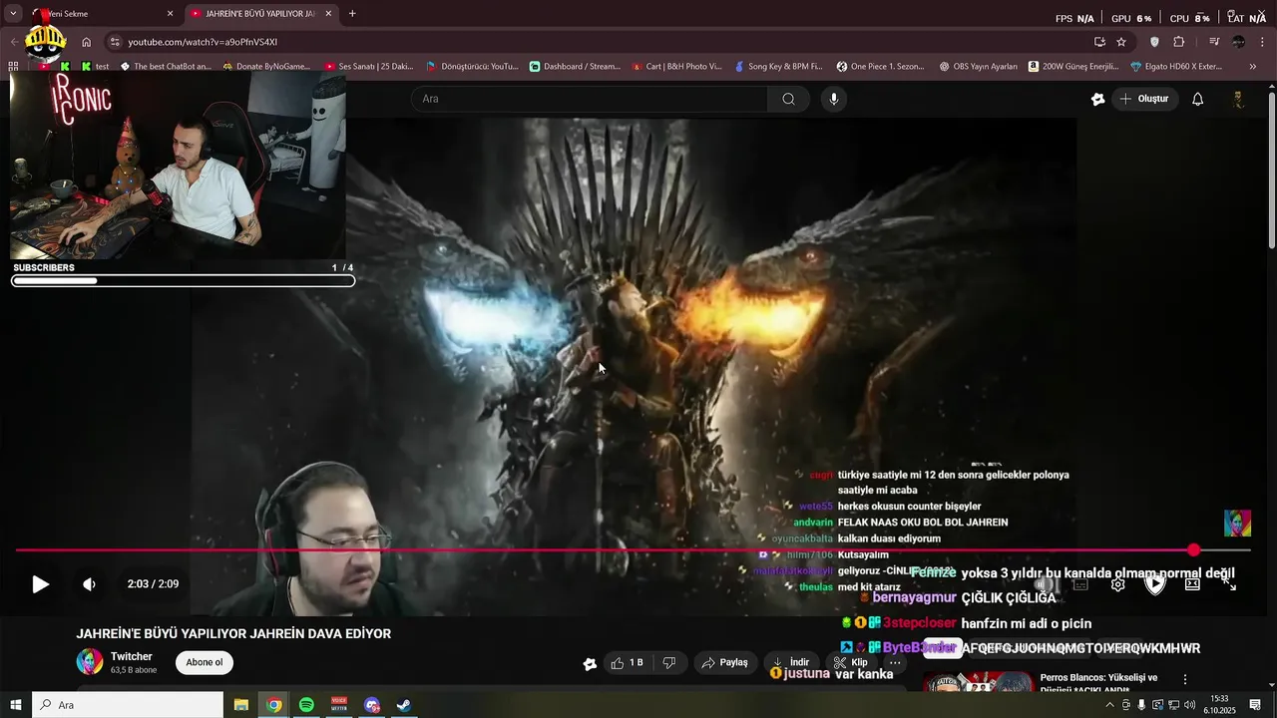Screen dimensions: 1277x718
Task: Open options for Perros Blancos suggestion
Action: (x=1185, y=679)
